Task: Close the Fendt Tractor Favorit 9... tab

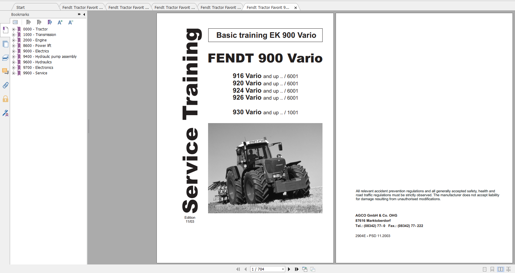Action: (x=295, y=8)
